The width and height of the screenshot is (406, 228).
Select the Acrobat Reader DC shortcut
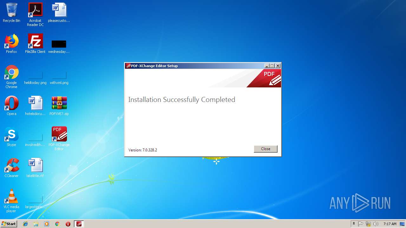click(35, 15)
